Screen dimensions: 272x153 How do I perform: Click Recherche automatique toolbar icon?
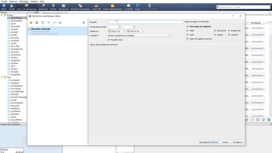point(80,6)
